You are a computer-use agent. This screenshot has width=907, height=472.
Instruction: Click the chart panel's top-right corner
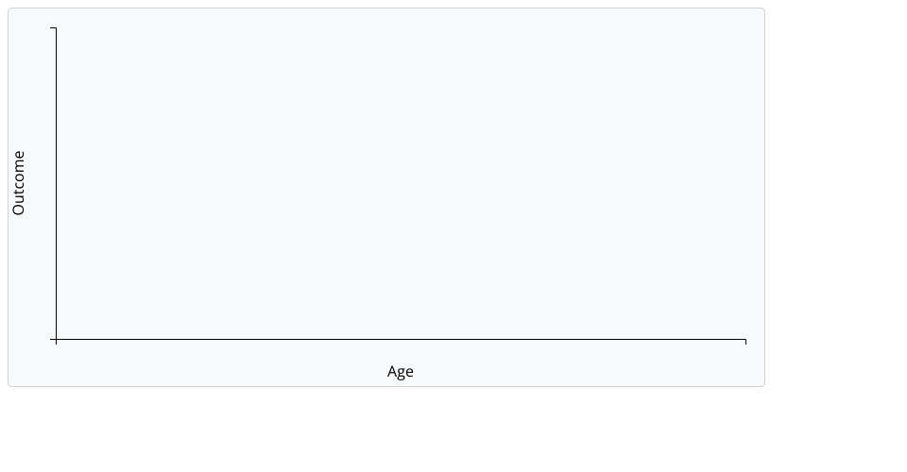coord(763,10)
